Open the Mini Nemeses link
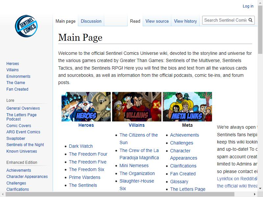 (x=134, y=165)
